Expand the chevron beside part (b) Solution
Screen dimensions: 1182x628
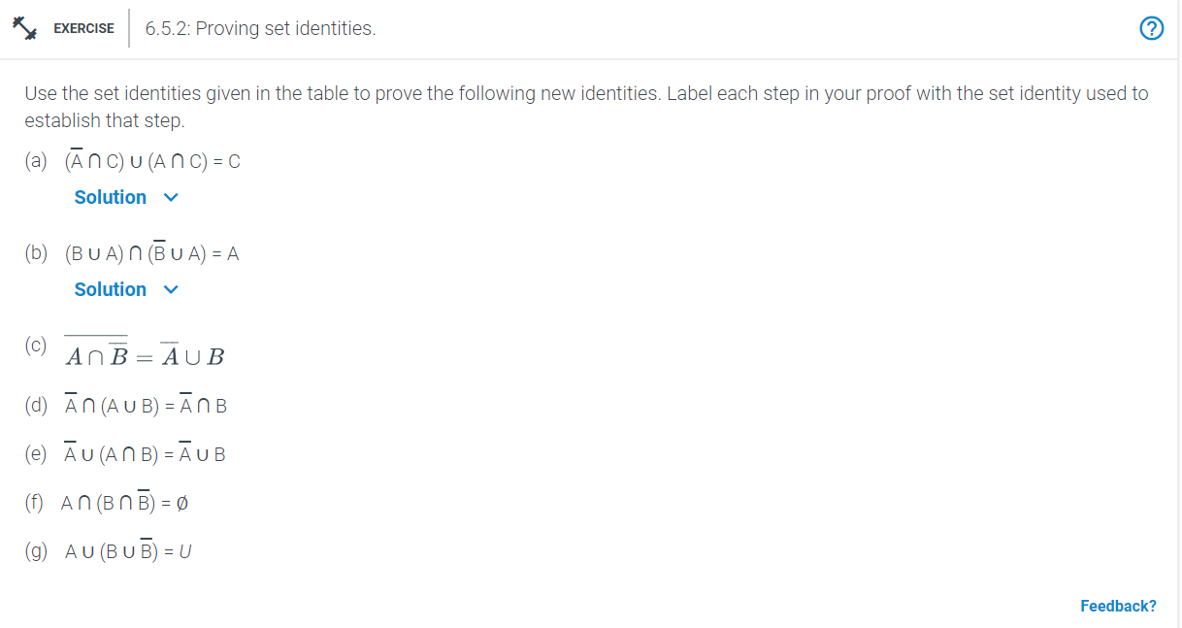[172, 290]
